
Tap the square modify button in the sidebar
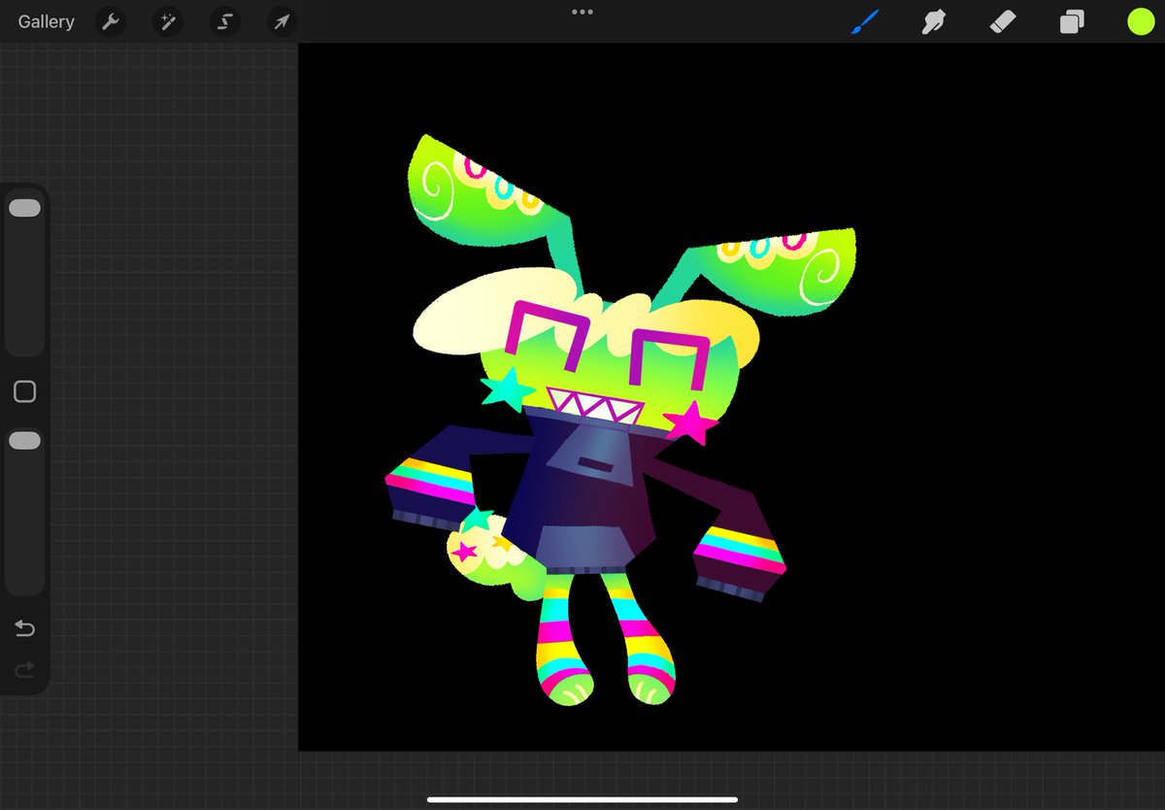(24, 391)
